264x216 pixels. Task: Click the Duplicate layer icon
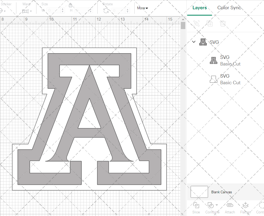210,24
